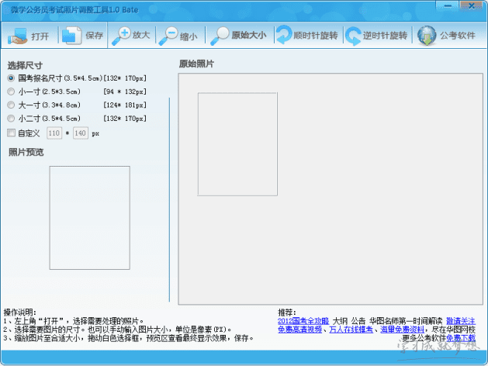
Task: Click the 保存 save icon
Action: point(71,36)
